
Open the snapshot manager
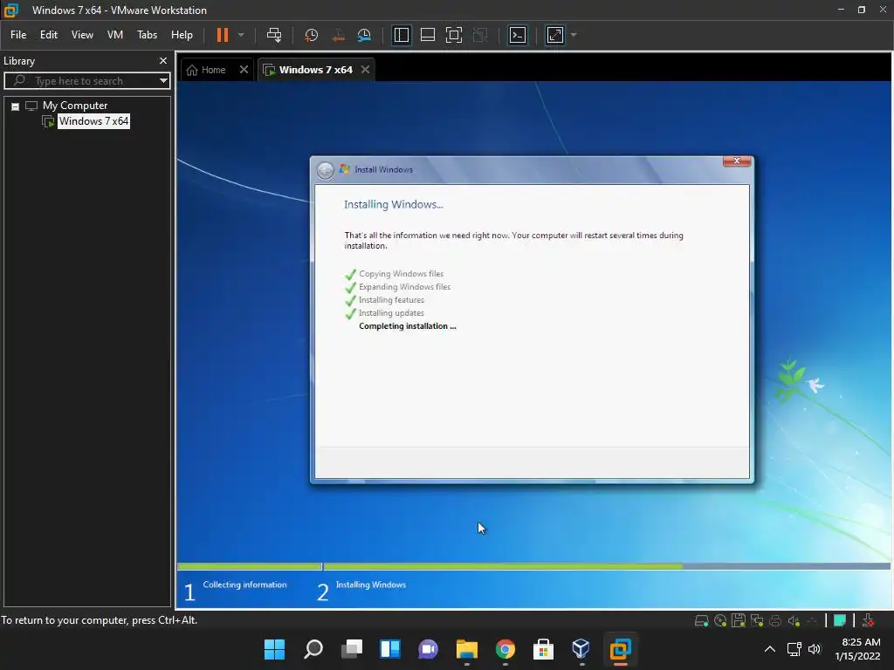(364, 35)
